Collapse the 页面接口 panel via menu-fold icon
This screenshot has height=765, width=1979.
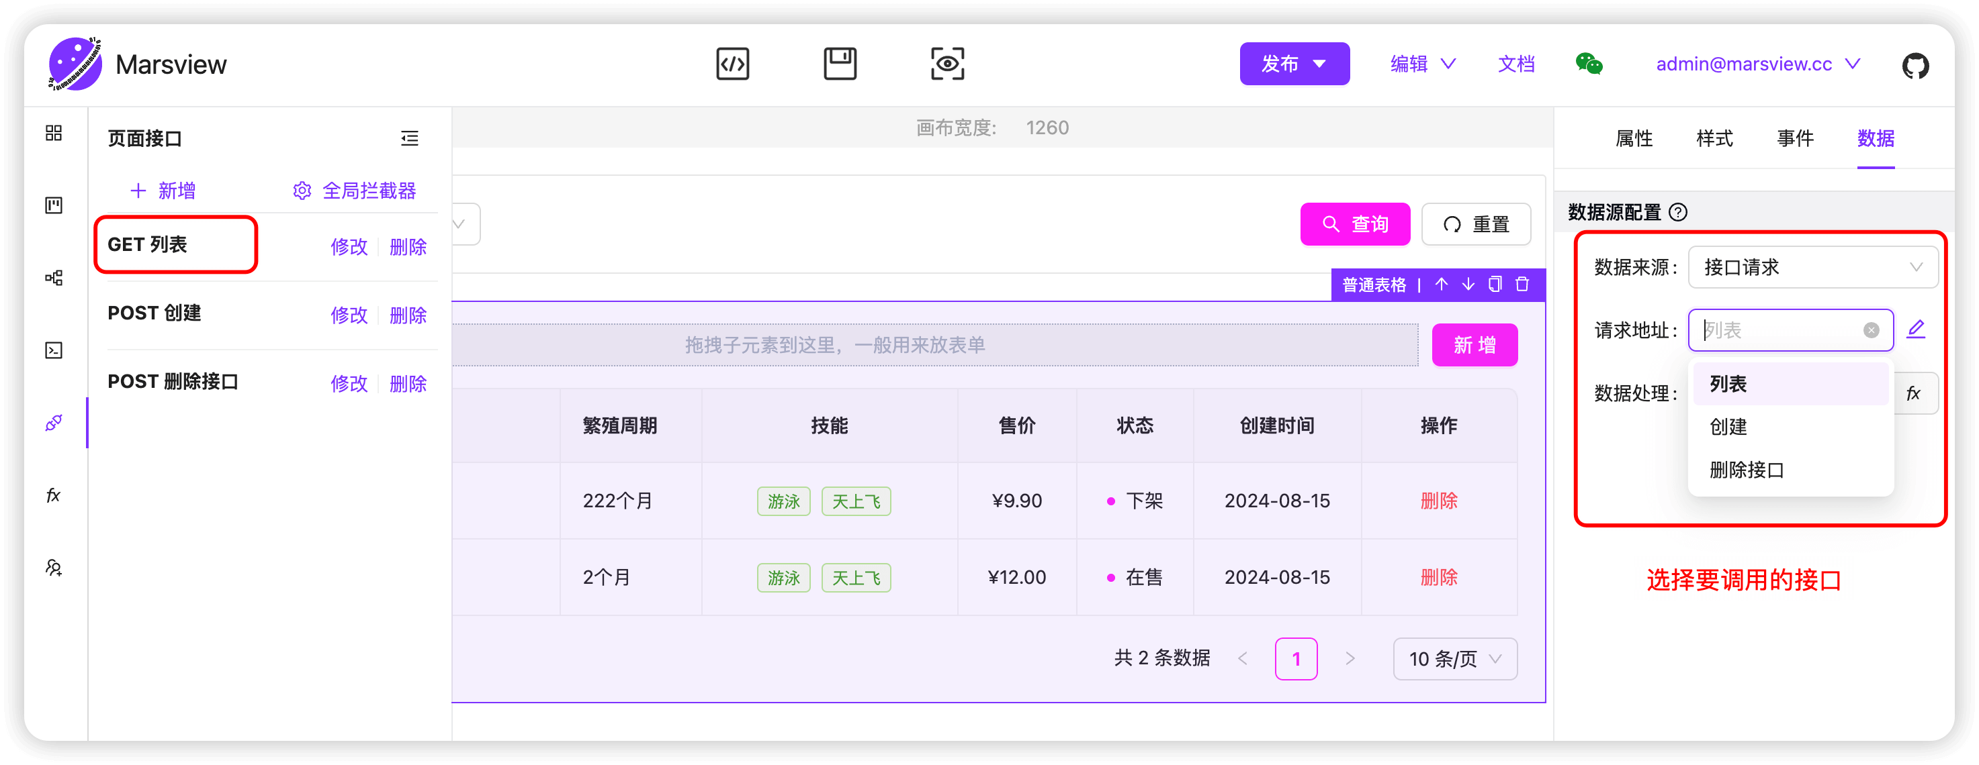(x=410, y=138)
